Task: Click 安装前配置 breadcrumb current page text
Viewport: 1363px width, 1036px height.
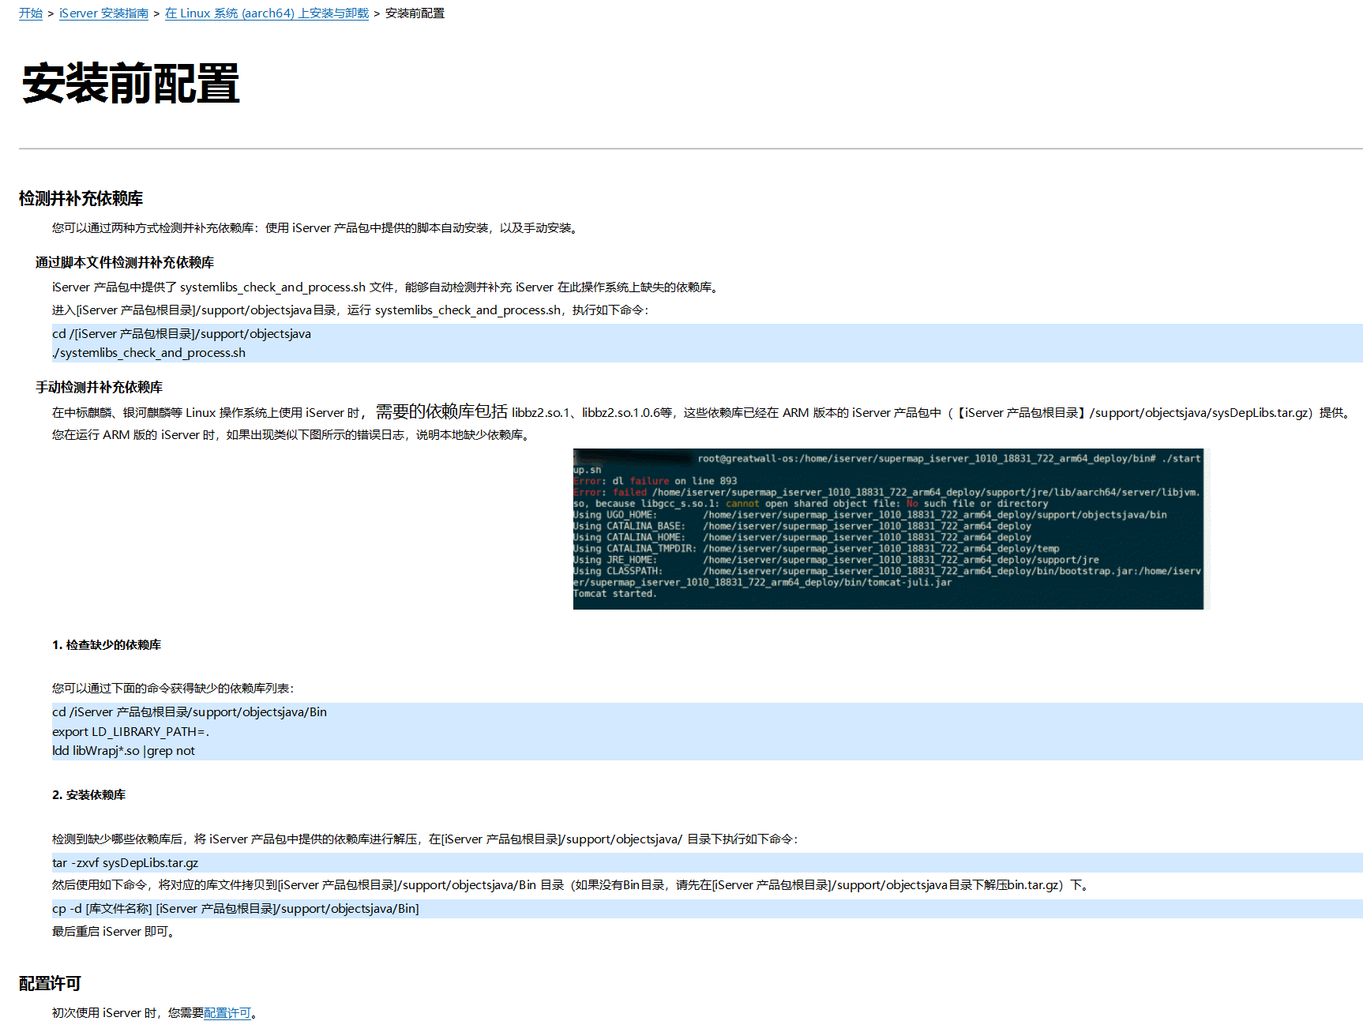Action: (x=415, y=13)
